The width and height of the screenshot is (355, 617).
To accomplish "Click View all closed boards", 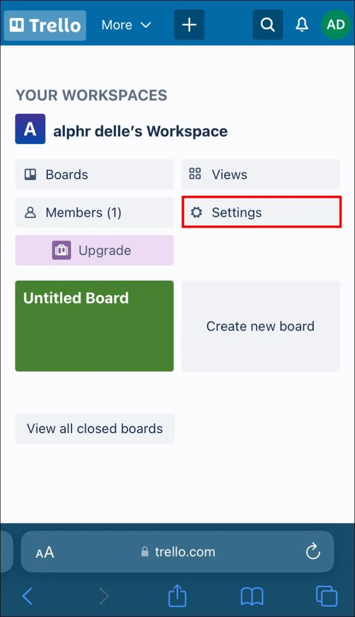I will (95, 429).
